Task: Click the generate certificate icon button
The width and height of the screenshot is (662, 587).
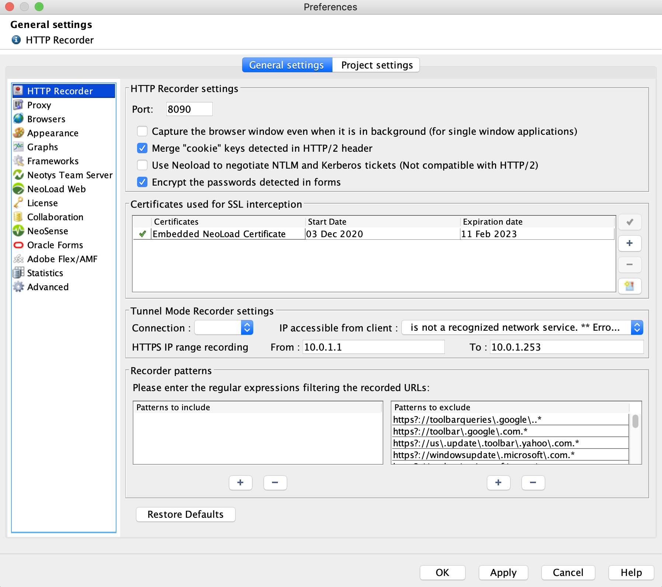Action: pyautogui.click(x=630, y=286)
